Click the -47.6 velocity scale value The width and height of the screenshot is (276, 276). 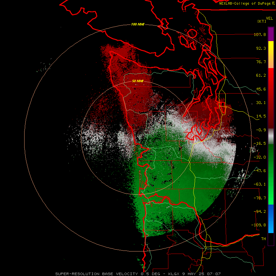click(260, 171)
